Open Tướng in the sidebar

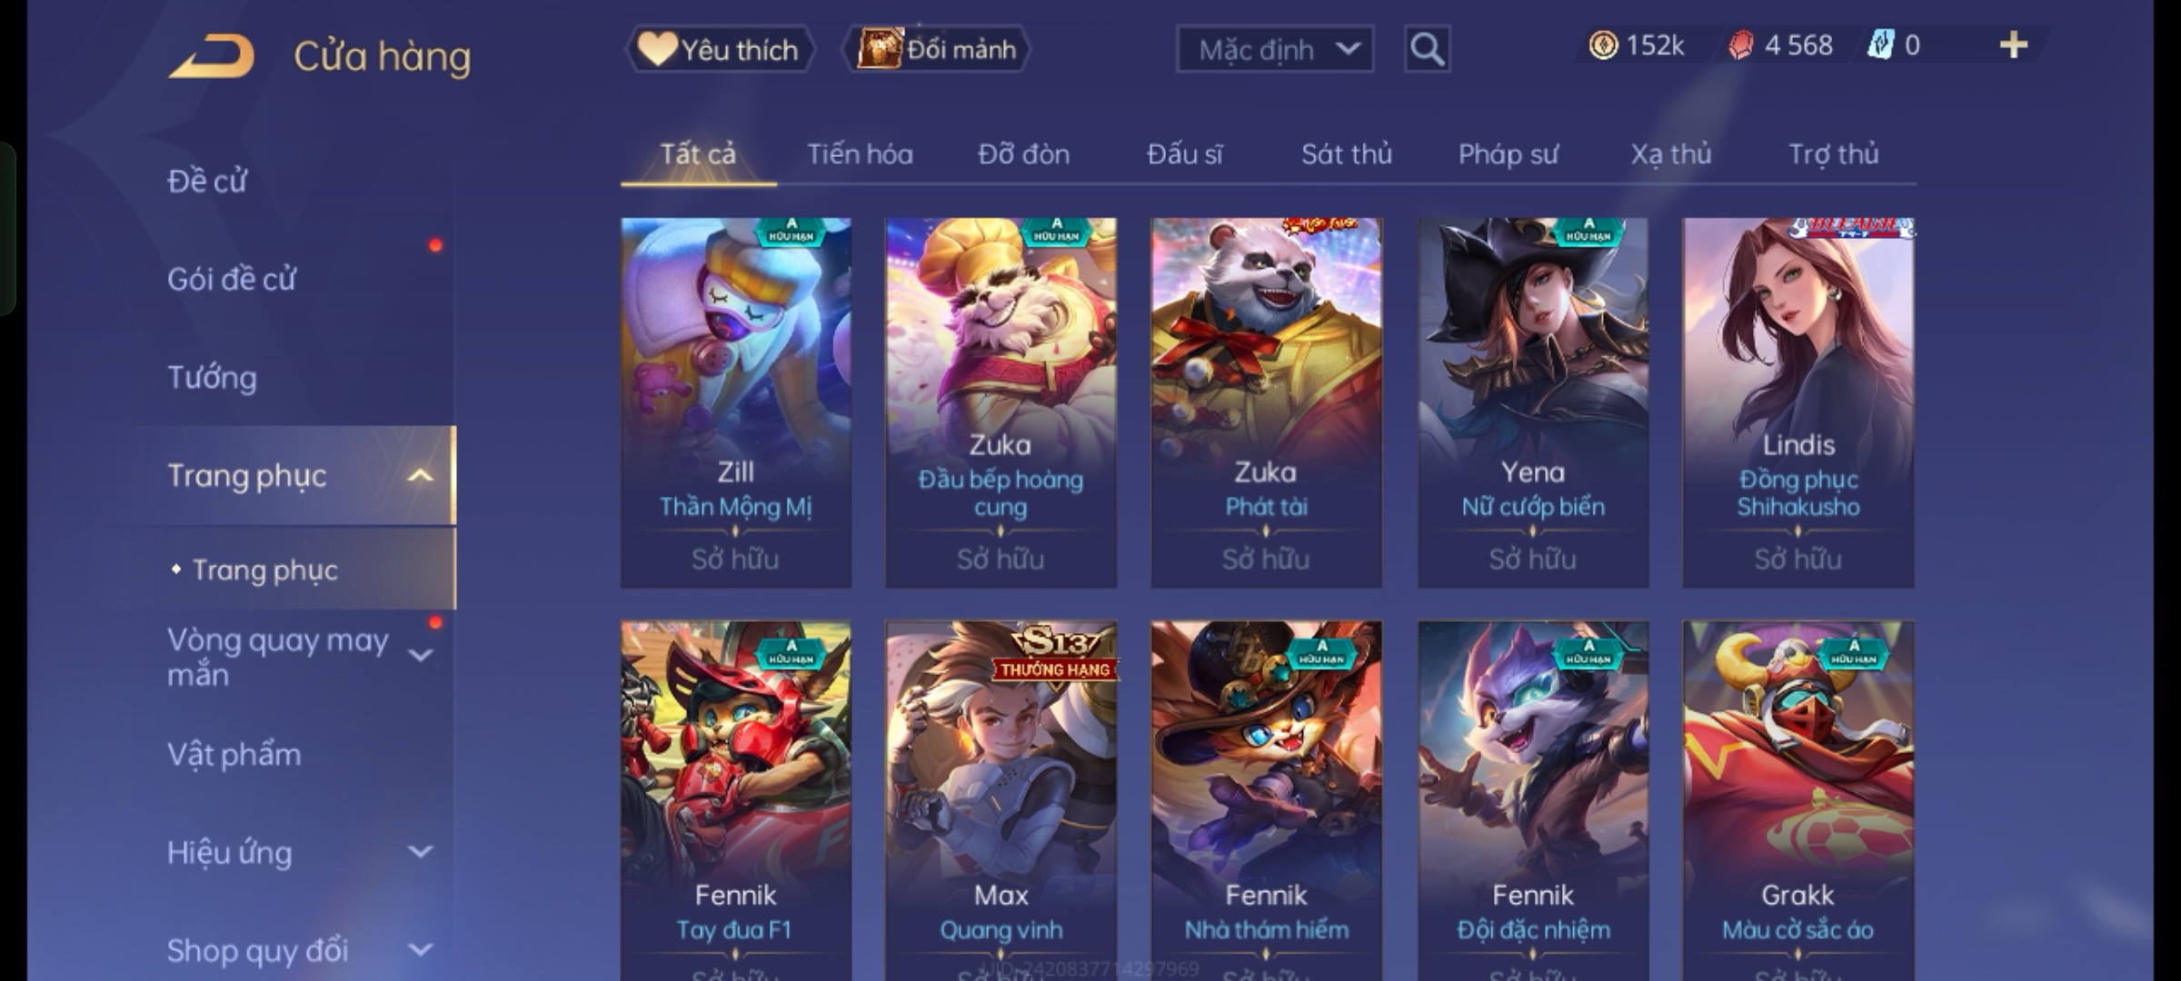point(212,378)
